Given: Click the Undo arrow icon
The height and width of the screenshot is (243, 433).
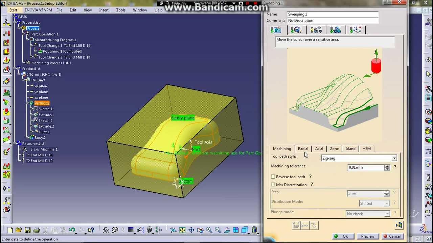Looking at the screenshot, I should [72, 230].
